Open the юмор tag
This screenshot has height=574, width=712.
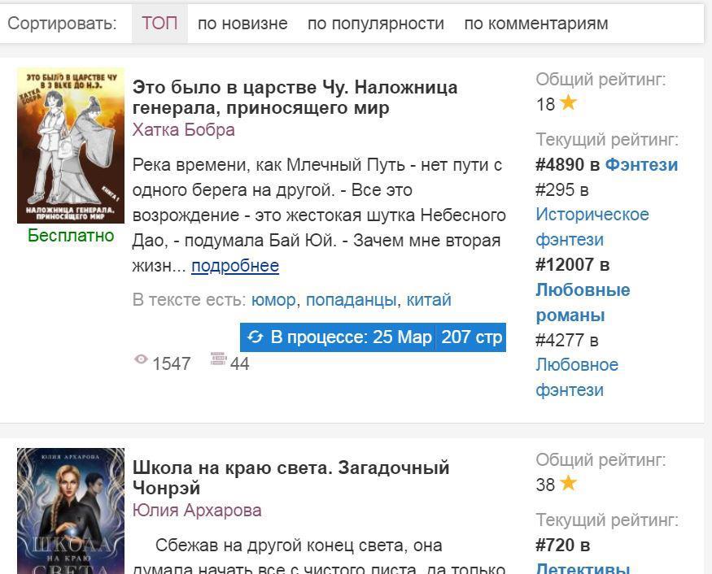pyautogui.click(x=273, y=300)
